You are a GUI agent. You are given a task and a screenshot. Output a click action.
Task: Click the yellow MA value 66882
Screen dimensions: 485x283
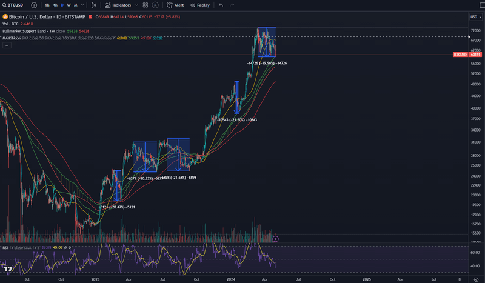pyautogui.click(x=122, y=38)
